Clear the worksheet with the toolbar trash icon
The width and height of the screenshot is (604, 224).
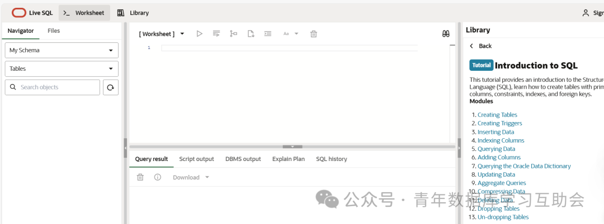coord(314,34)
